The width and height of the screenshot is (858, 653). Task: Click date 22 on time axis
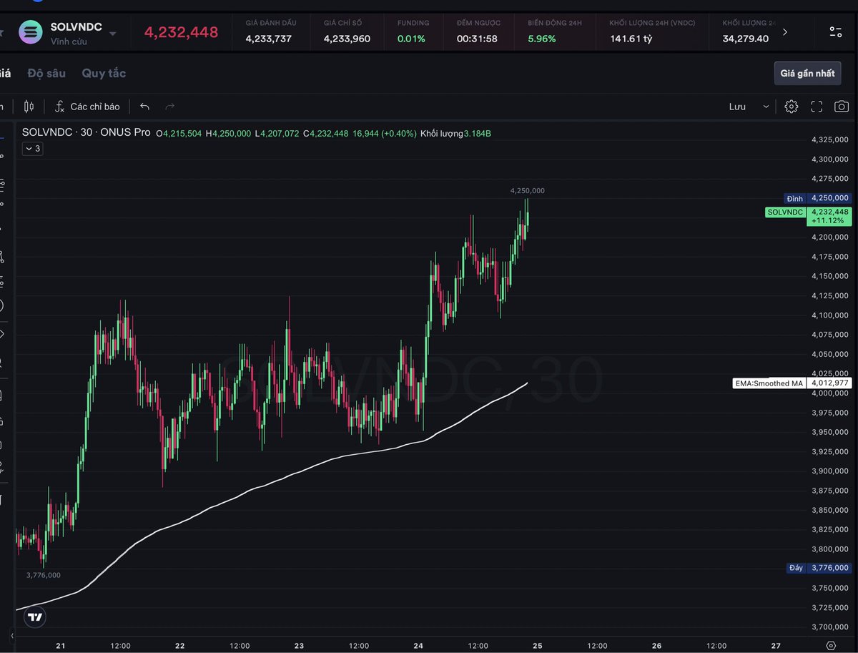coord(180,646)
